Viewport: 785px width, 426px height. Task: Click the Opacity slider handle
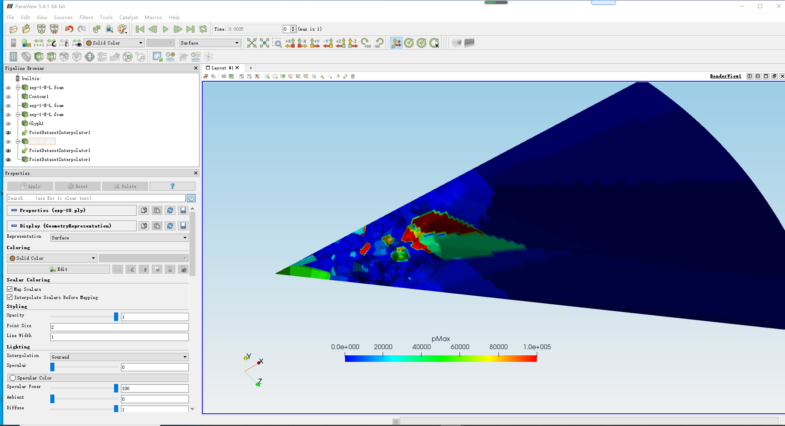tap(116, 317)
